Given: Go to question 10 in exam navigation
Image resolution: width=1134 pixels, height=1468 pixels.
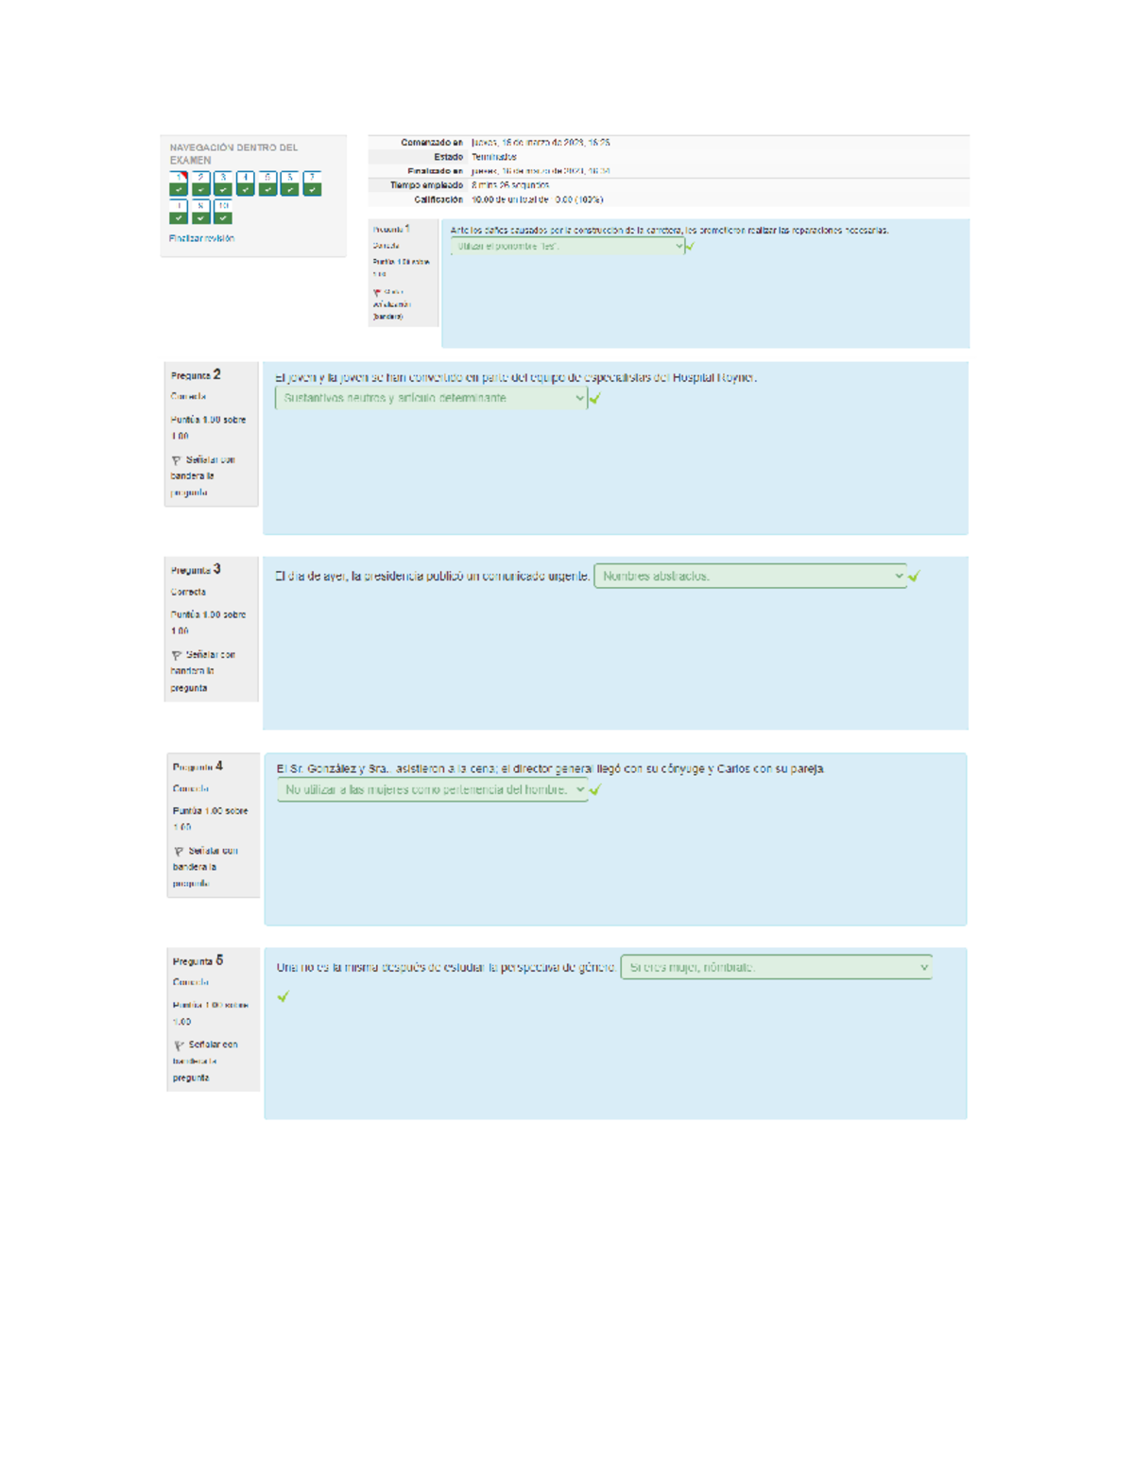Looking at the screenshot, I should pyautogui.click(x=223, y=212).
